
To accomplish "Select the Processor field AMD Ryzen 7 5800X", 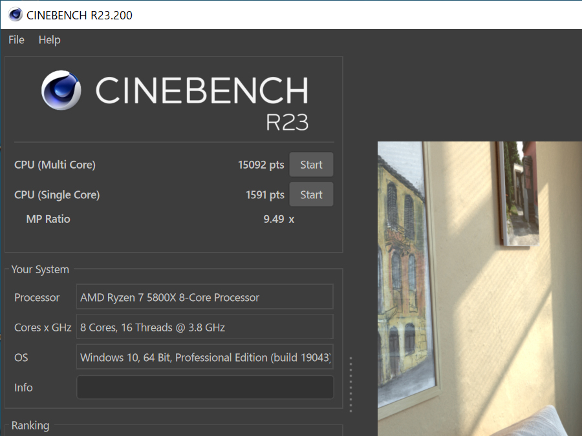I will point(205,297).
